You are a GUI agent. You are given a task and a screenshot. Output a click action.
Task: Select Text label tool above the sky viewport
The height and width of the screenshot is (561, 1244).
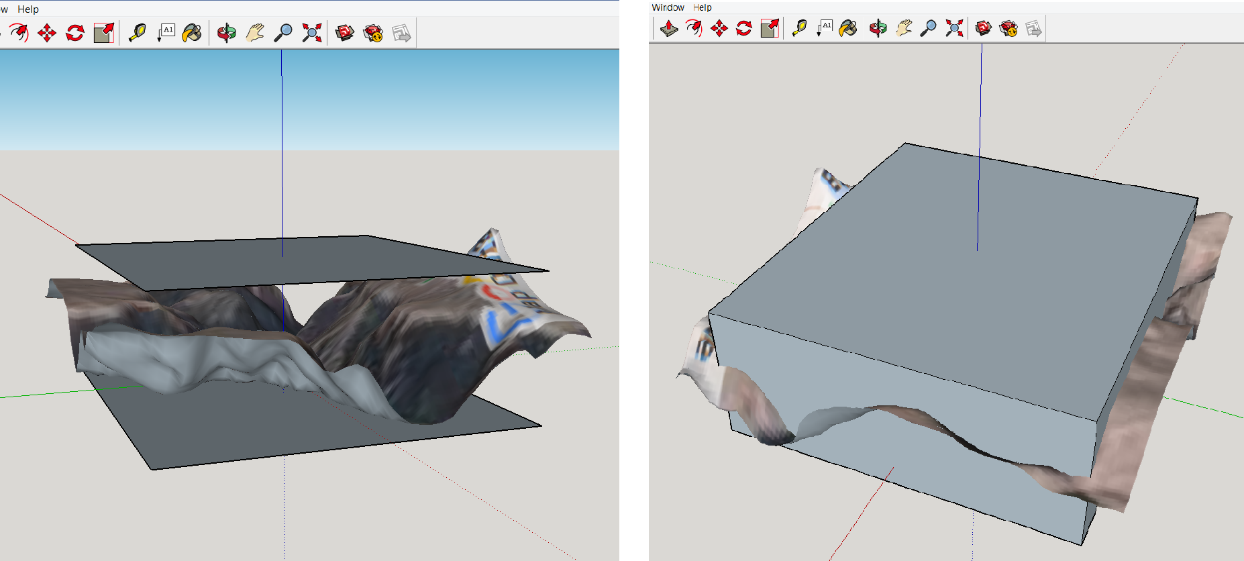[x=166, y=33]
